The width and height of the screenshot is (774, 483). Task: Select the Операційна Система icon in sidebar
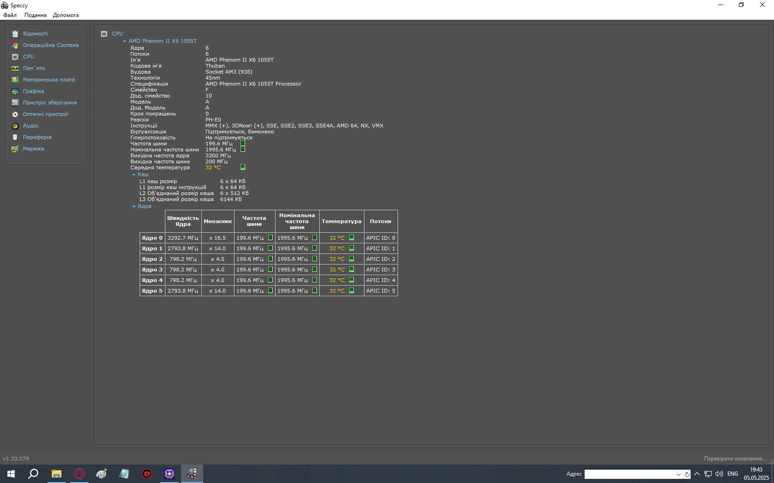click(x=15, y=45)
